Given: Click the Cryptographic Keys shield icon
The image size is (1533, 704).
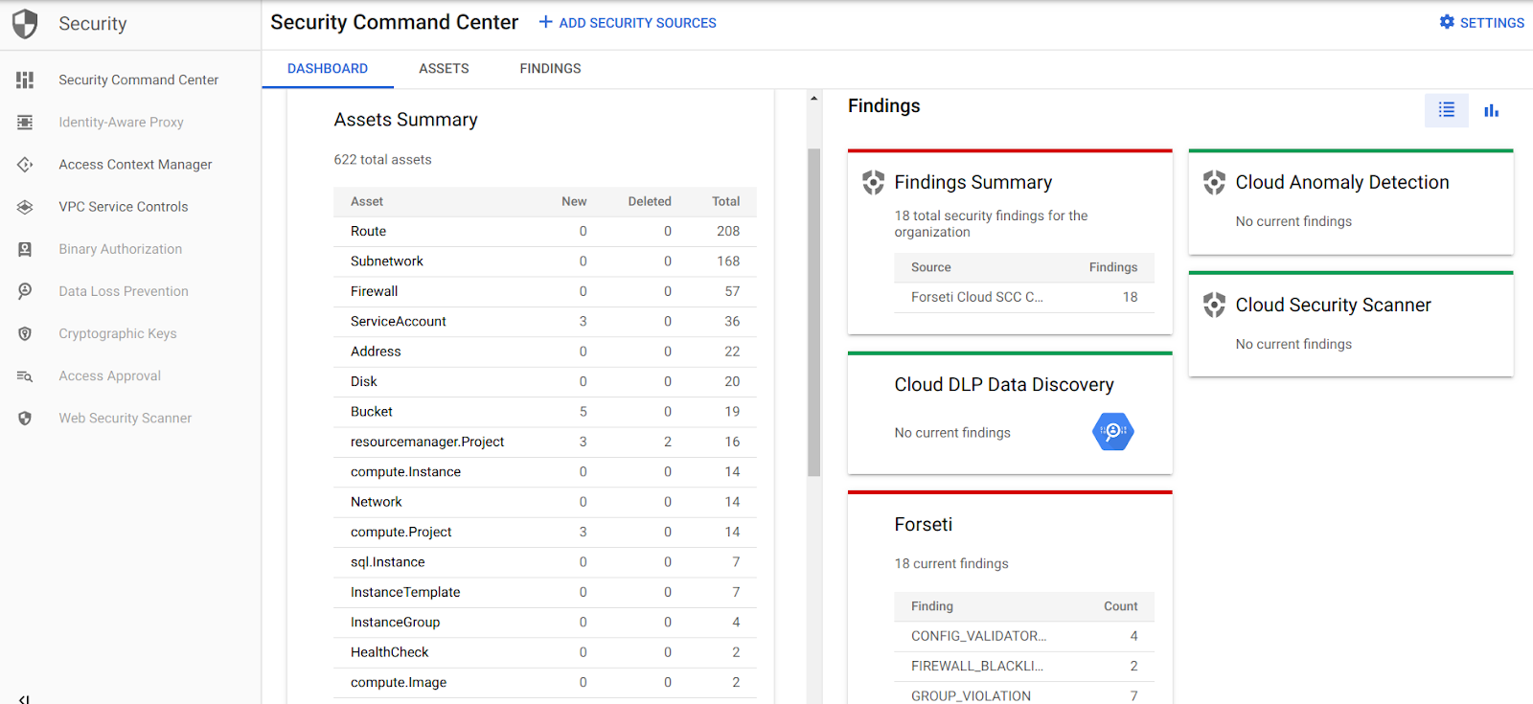Looking at the screenshot, I should pos(25,334).
